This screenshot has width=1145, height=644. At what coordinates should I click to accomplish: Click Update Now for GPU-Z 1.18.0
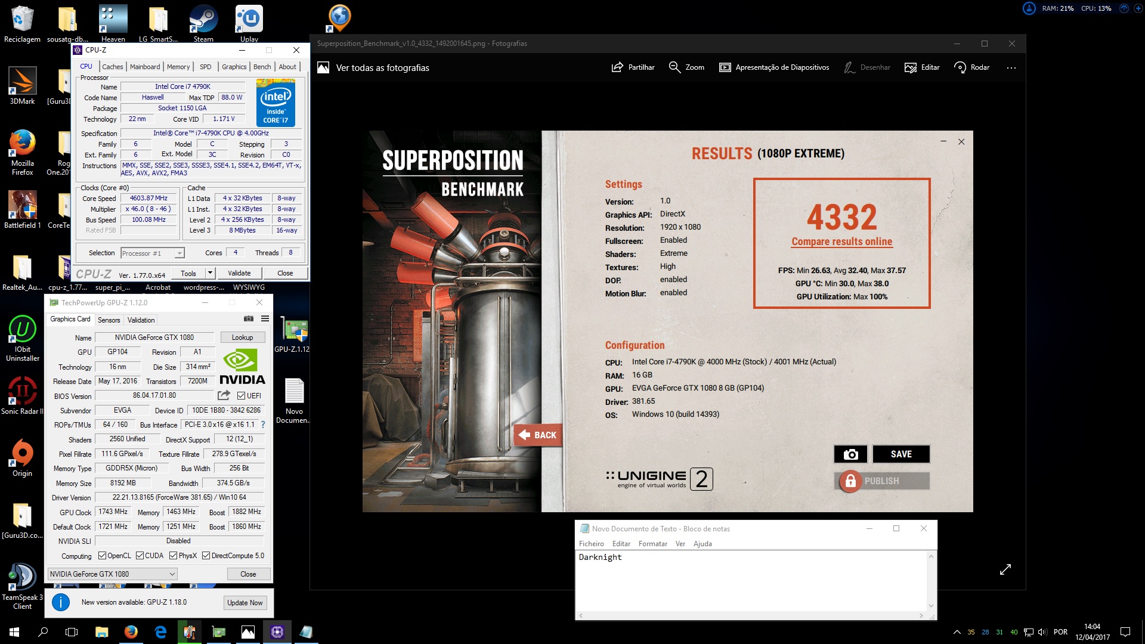(245, 603)
